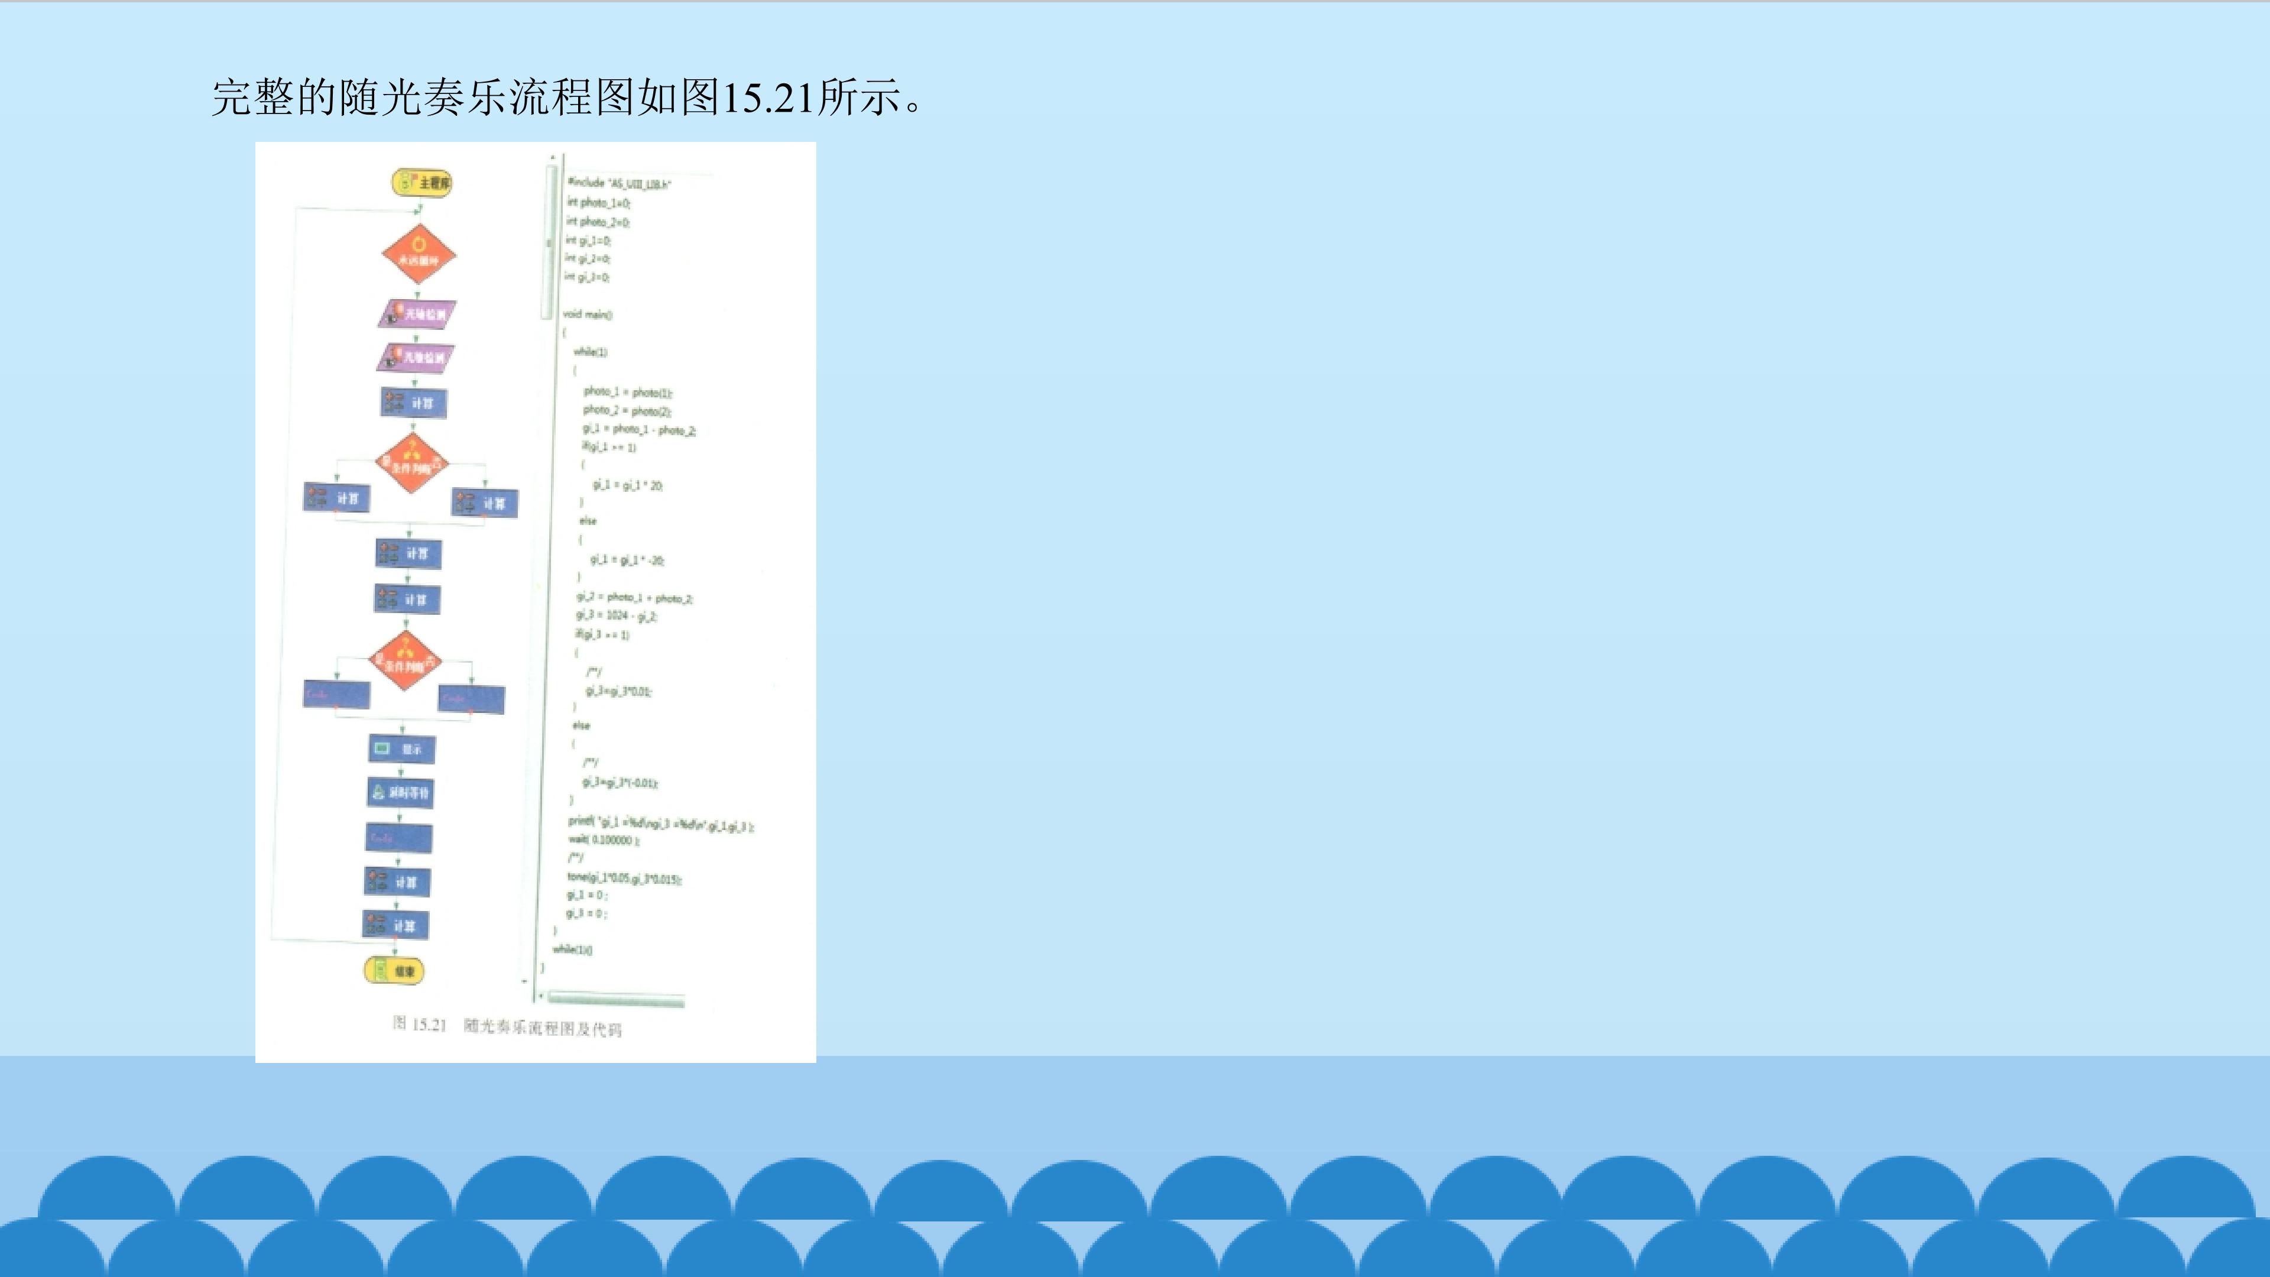Click the "gi_1 = photo_1 - photo_2;" line
Image resolution: width=2270 pixels, height=1277 pixels.
(639, 430)
